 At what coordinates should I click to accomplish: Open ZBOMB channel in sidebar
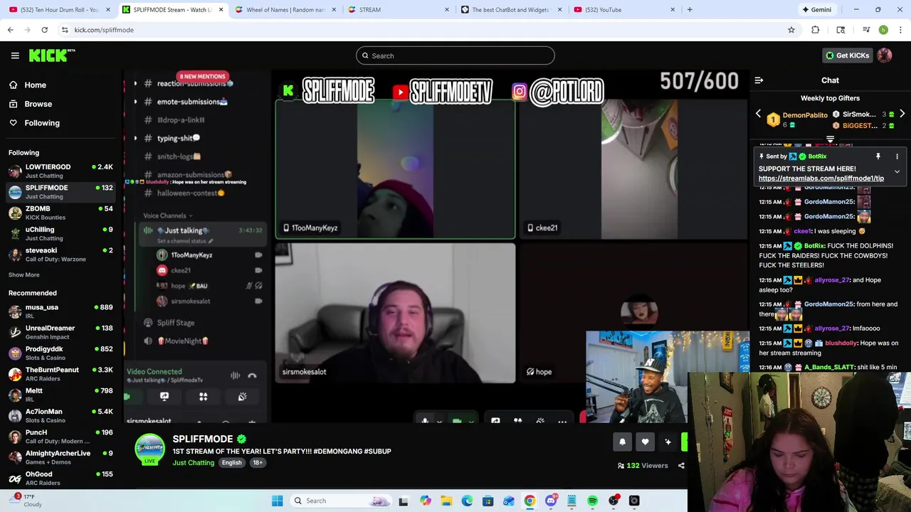click(x=60, y=213)
